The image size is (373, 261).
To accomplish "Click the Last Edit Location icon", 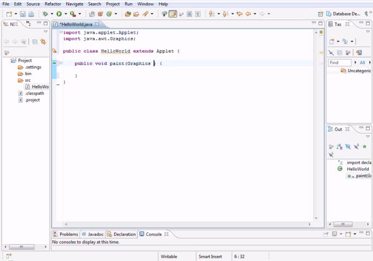I will 240,14.
